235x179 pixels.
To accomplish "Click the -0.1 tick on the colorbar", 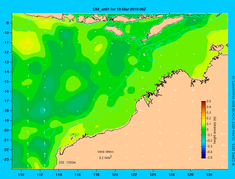I will point(209,135).
